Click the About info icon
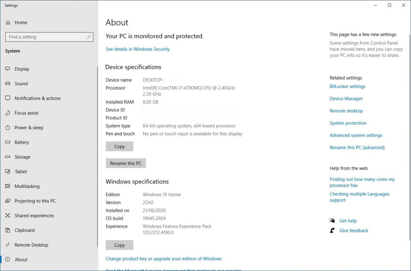The height and width of the screenshot is (271, 411). [x=8, y=259]
